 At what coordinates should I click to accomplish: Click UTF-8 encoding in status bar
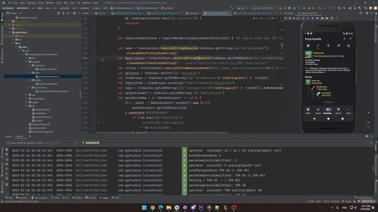click(325, 201)
